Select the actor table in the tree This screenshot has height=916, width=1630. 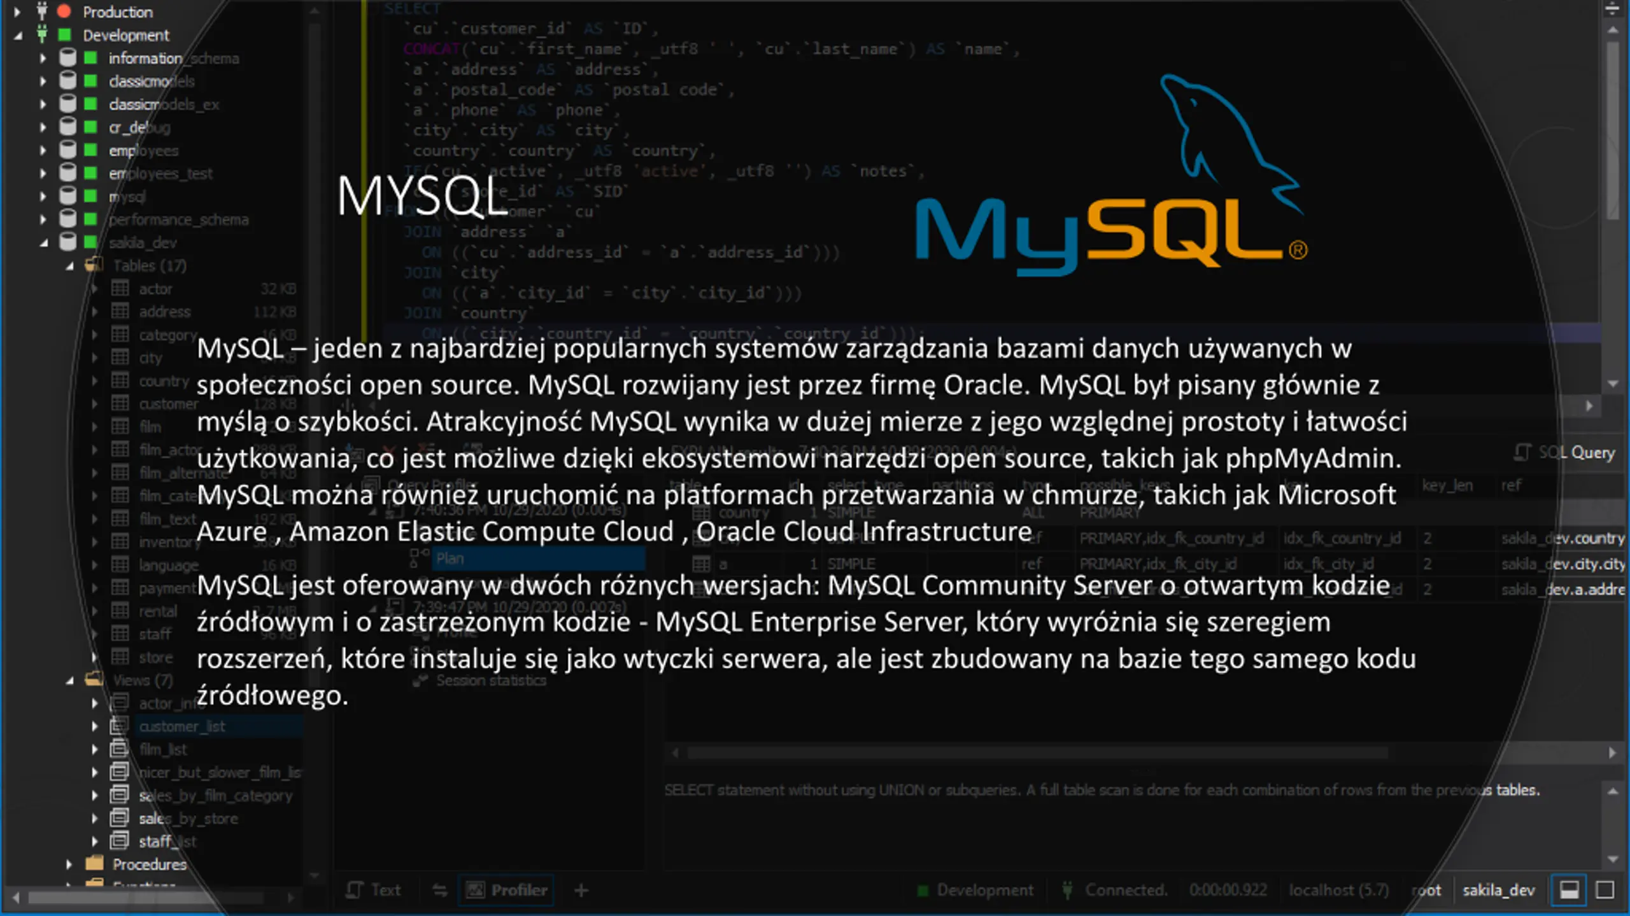click(x=155, y=288)
